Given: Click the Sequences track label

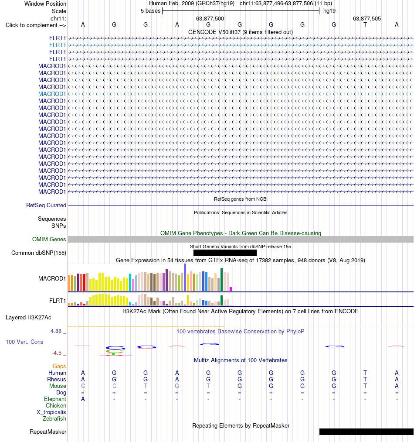Looking at the screenshot, I should [x=52, y=219].
